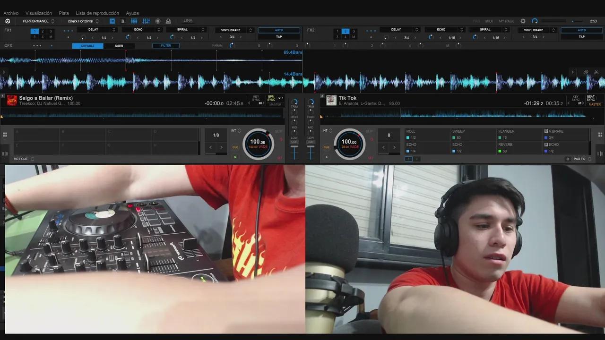This screenshot has width=605, height=340.
Task: Open the mixer panel icon
Action: pyautogui.click(x=146, y=21)
